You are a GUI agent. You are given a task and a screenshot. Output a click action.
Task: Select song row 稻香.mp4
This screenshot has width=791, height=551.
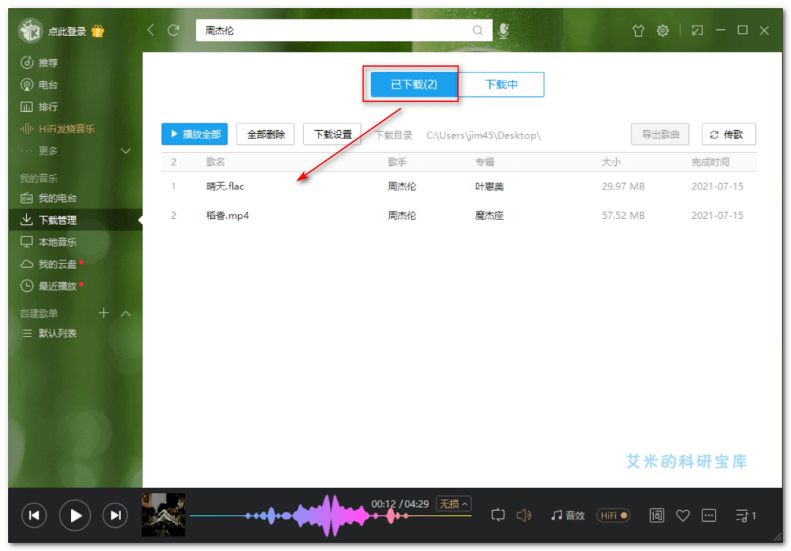458,216
